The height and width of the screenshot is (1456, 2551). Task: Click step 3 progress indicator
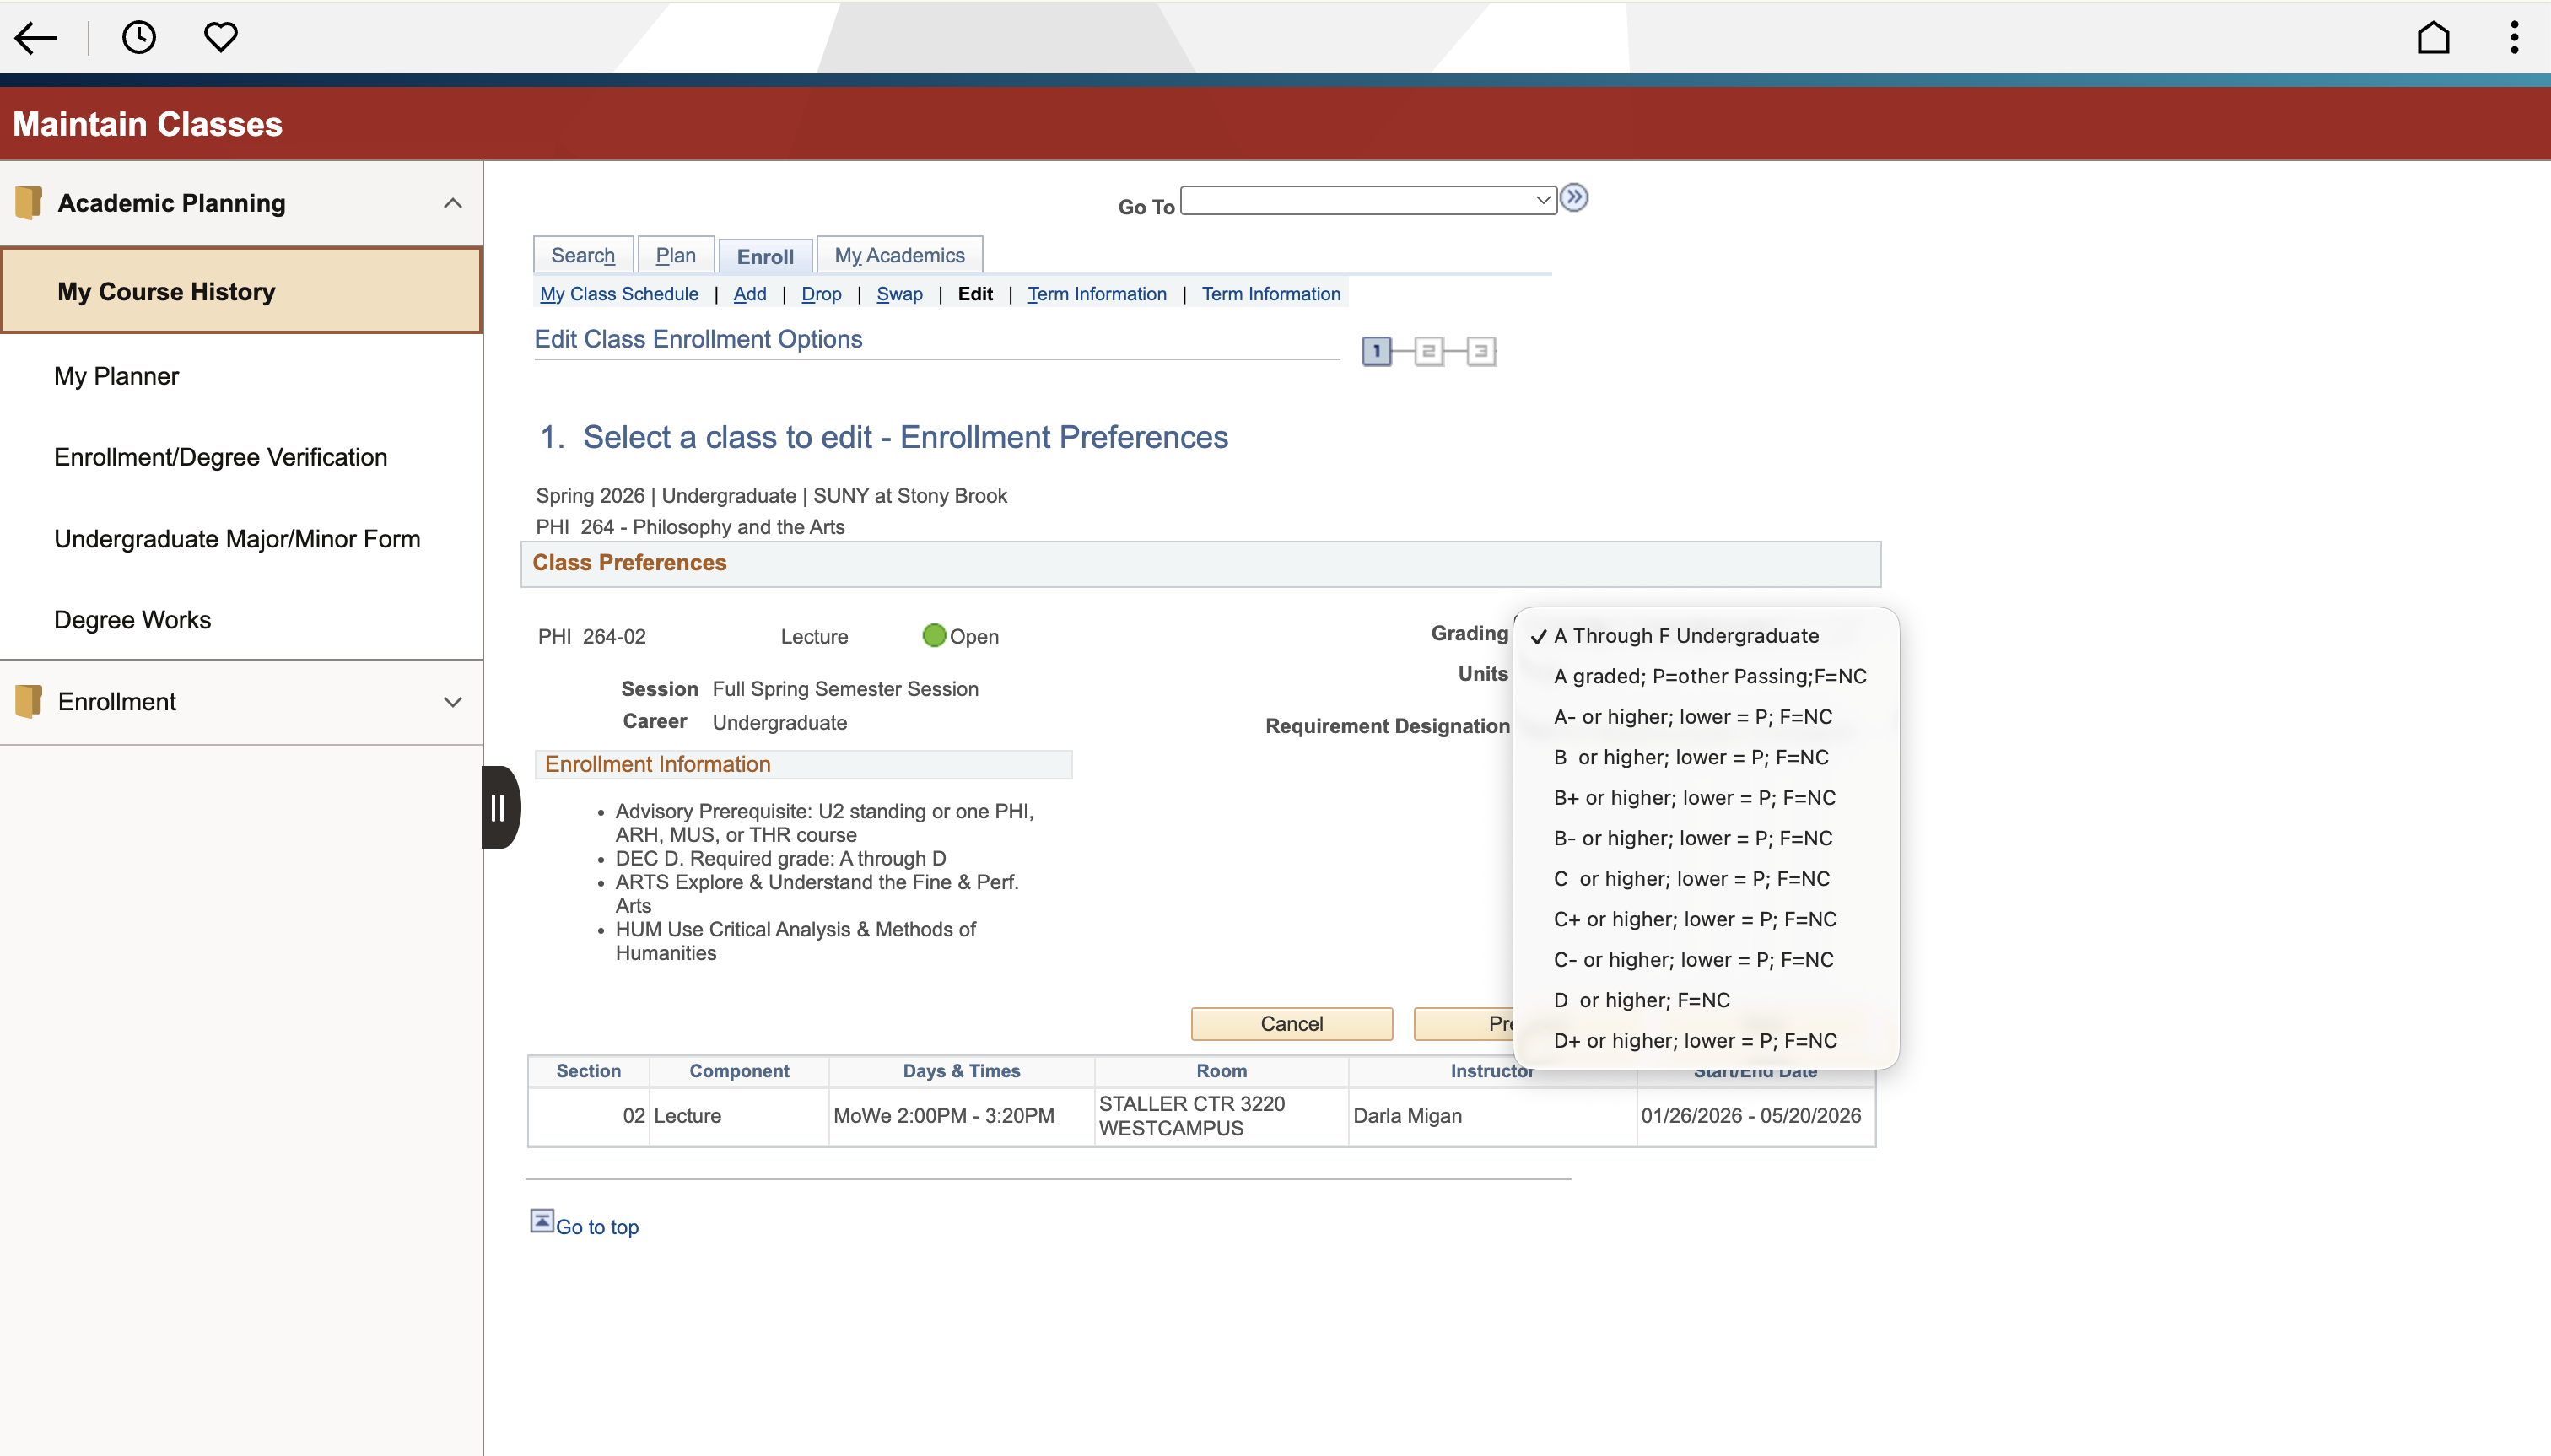click(1481, 351)
